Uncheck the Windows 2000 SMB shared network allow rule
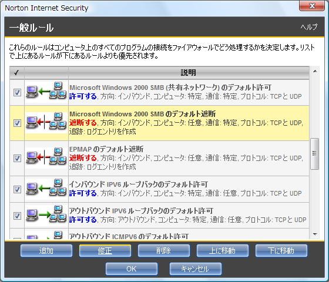The image size is (329, 282). click(x=17, y=92)
